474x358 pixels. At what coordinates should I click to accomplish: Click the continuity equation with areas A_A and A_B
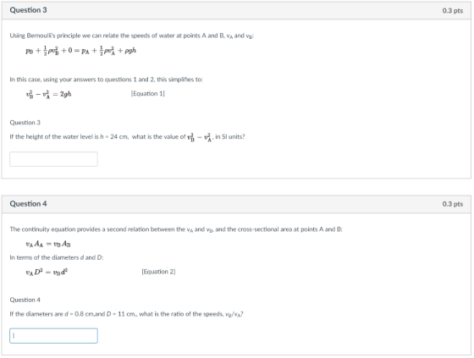[x=48, y=244]
